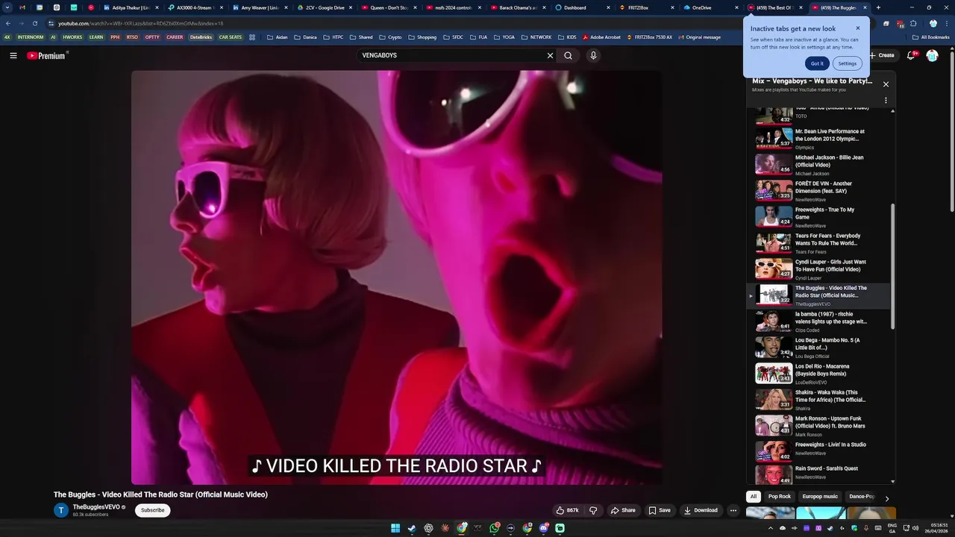This screenshot has width=955, height=537.
Task: Clear the VENGABOYS search text with X
Action: [550, 55]
